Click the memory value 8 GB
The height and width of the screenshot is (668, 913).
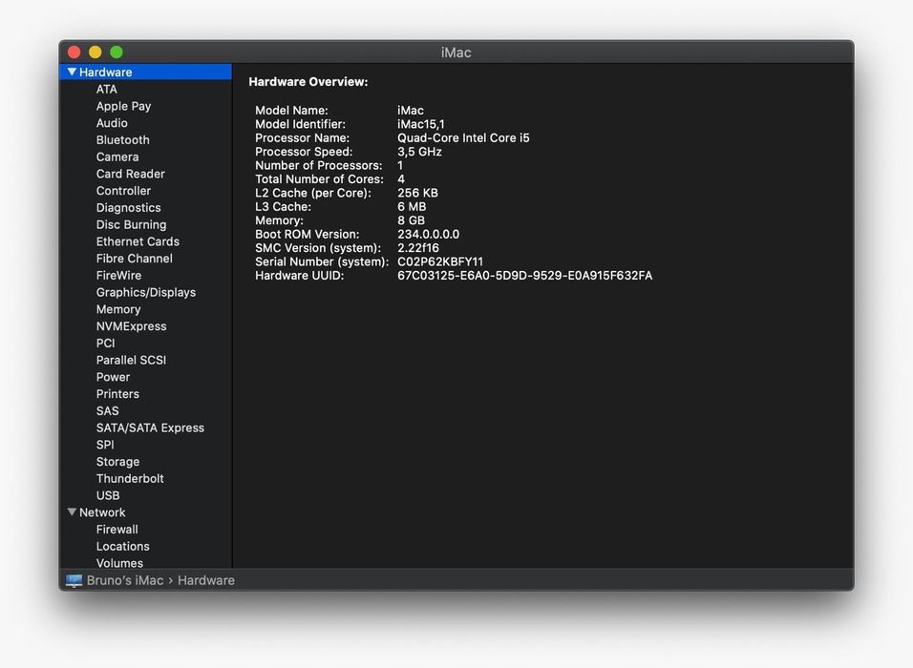pos(411,220)
